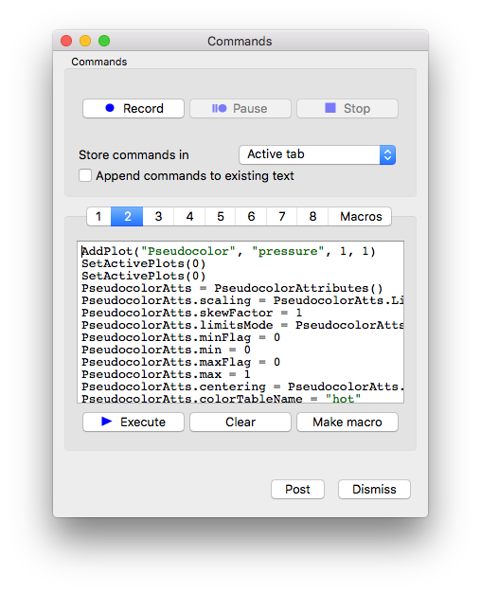Click the AddPlot Pseudocolor pressure line

point(228,251)
